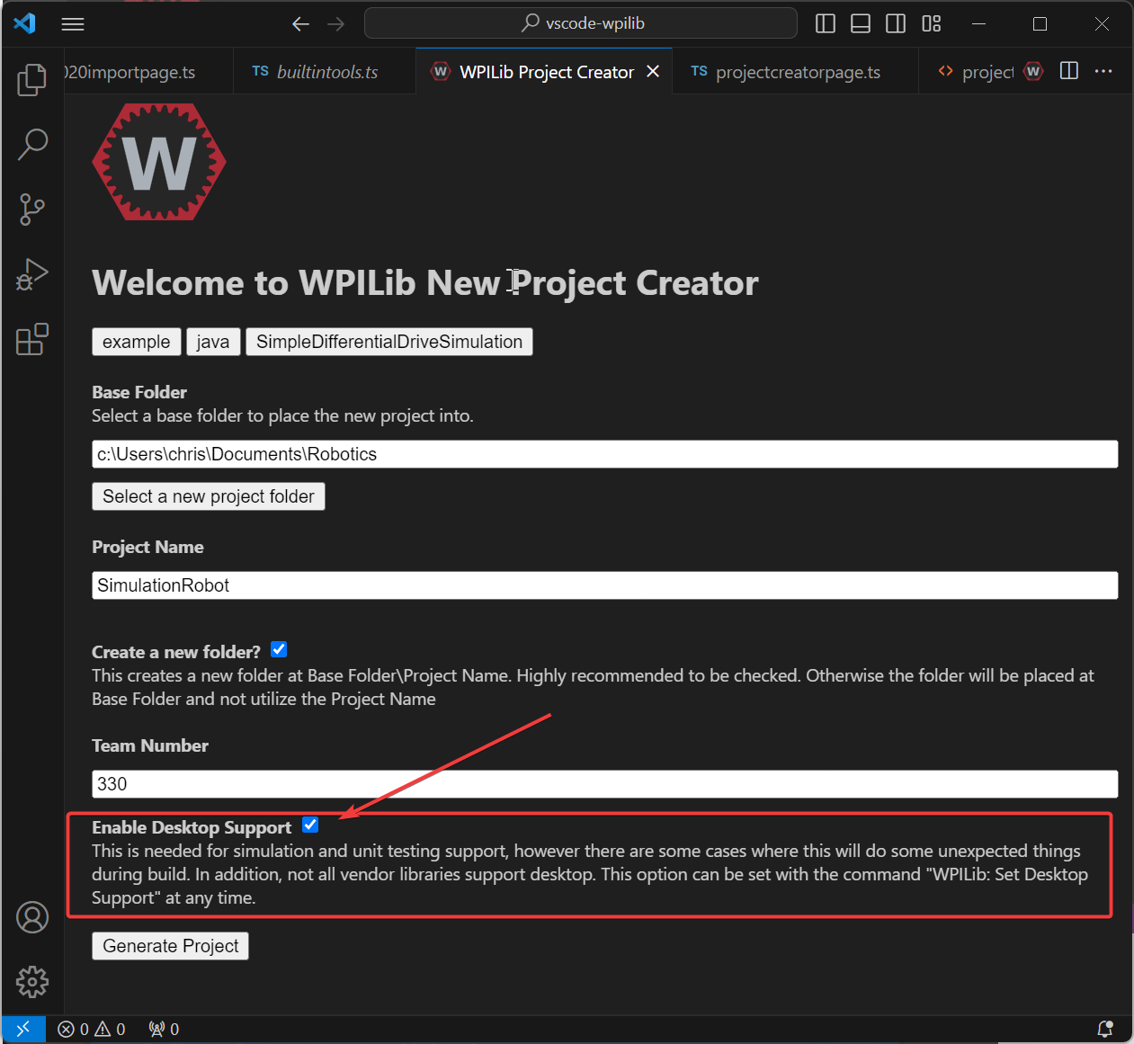
Task: Click Select a new project folder
Action: point(208,496)
